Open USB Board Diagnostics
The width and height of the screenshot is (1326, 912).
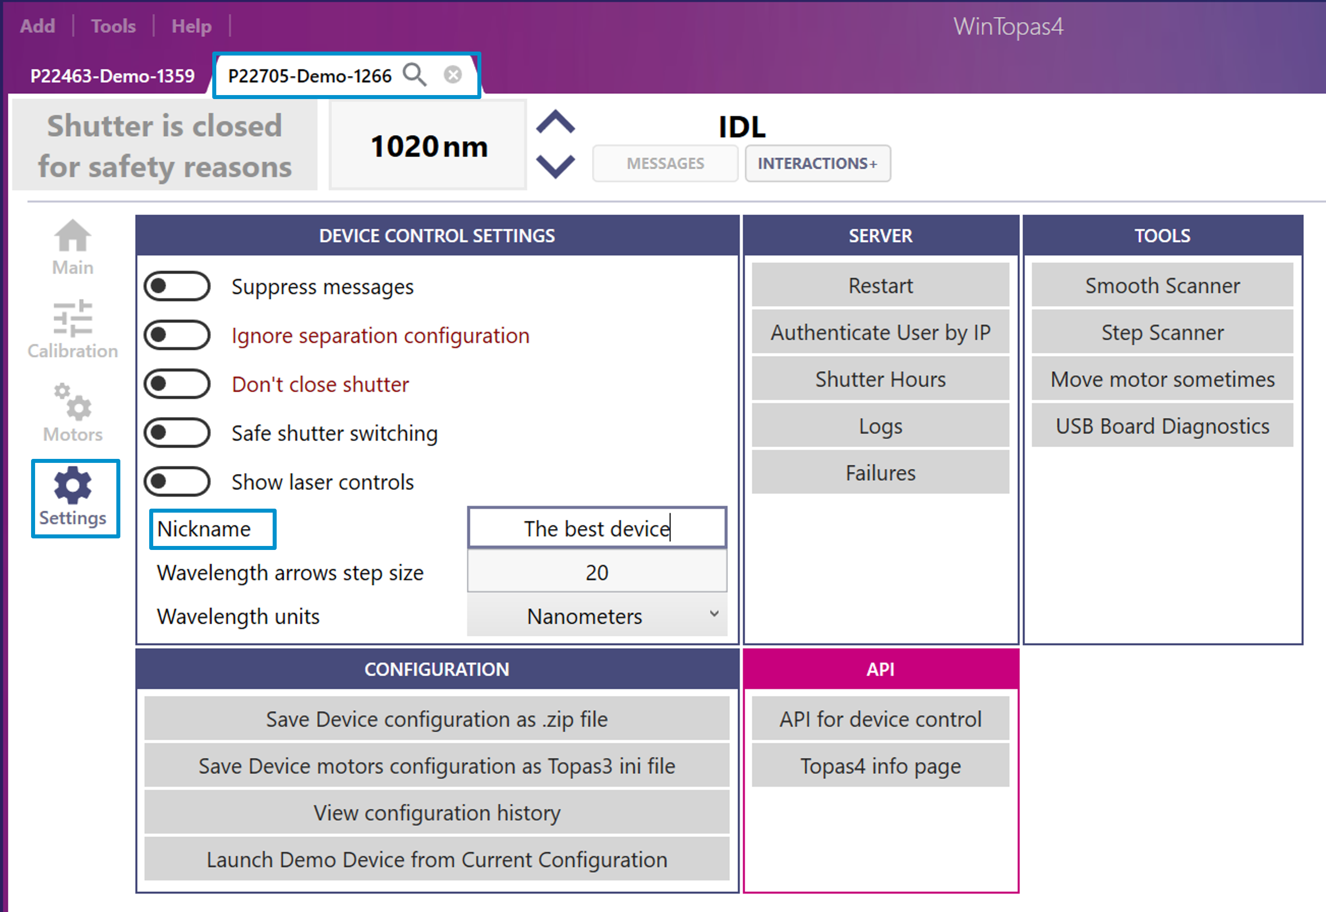point(1162,426)
